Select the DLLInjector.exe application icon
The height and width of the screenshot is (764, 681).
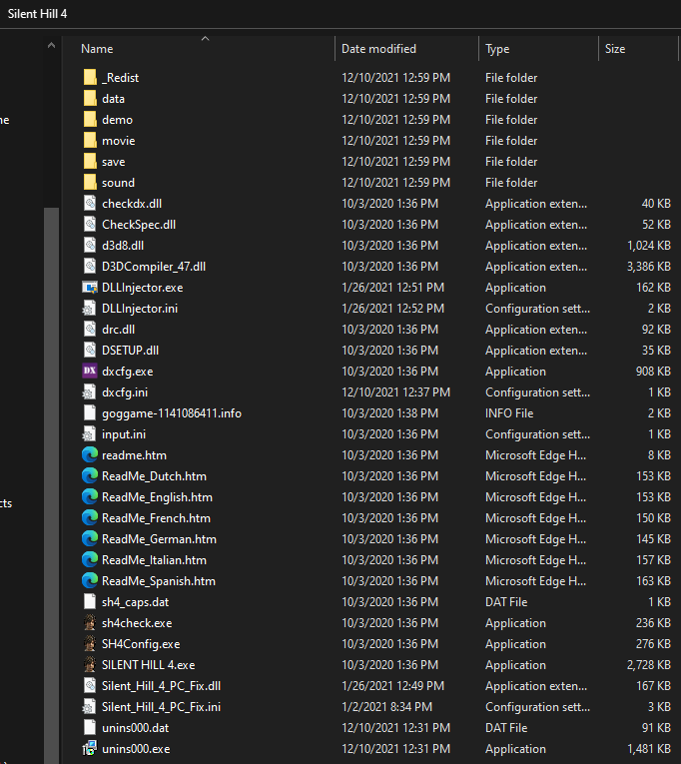coord(90,288)
